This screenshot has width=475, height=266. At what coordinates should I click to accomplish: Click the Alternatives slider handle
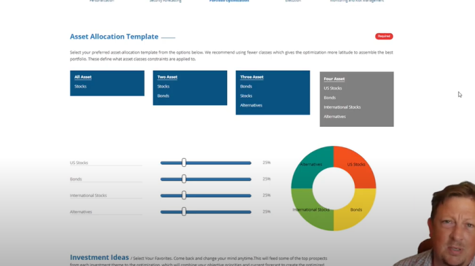point(184,212)
